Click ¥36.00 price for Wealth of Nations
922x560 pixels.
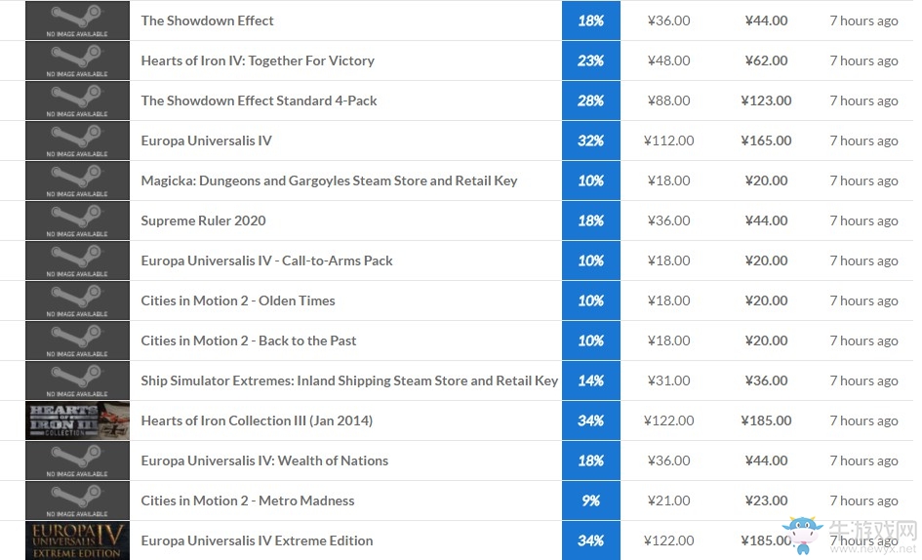click(668, 460)
